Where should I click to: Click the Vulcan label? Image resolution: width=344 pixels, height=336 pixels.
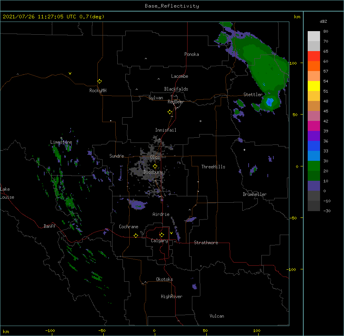pyautogui.click(x=217, y=316)
